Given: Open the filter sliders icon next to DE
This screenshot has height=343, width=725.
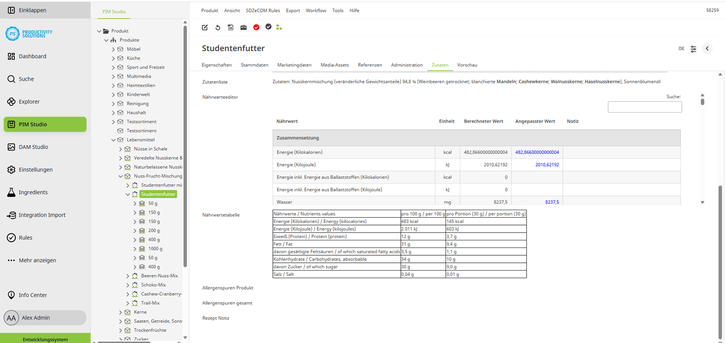Looking at the screenshot, I should pos(693,48).
